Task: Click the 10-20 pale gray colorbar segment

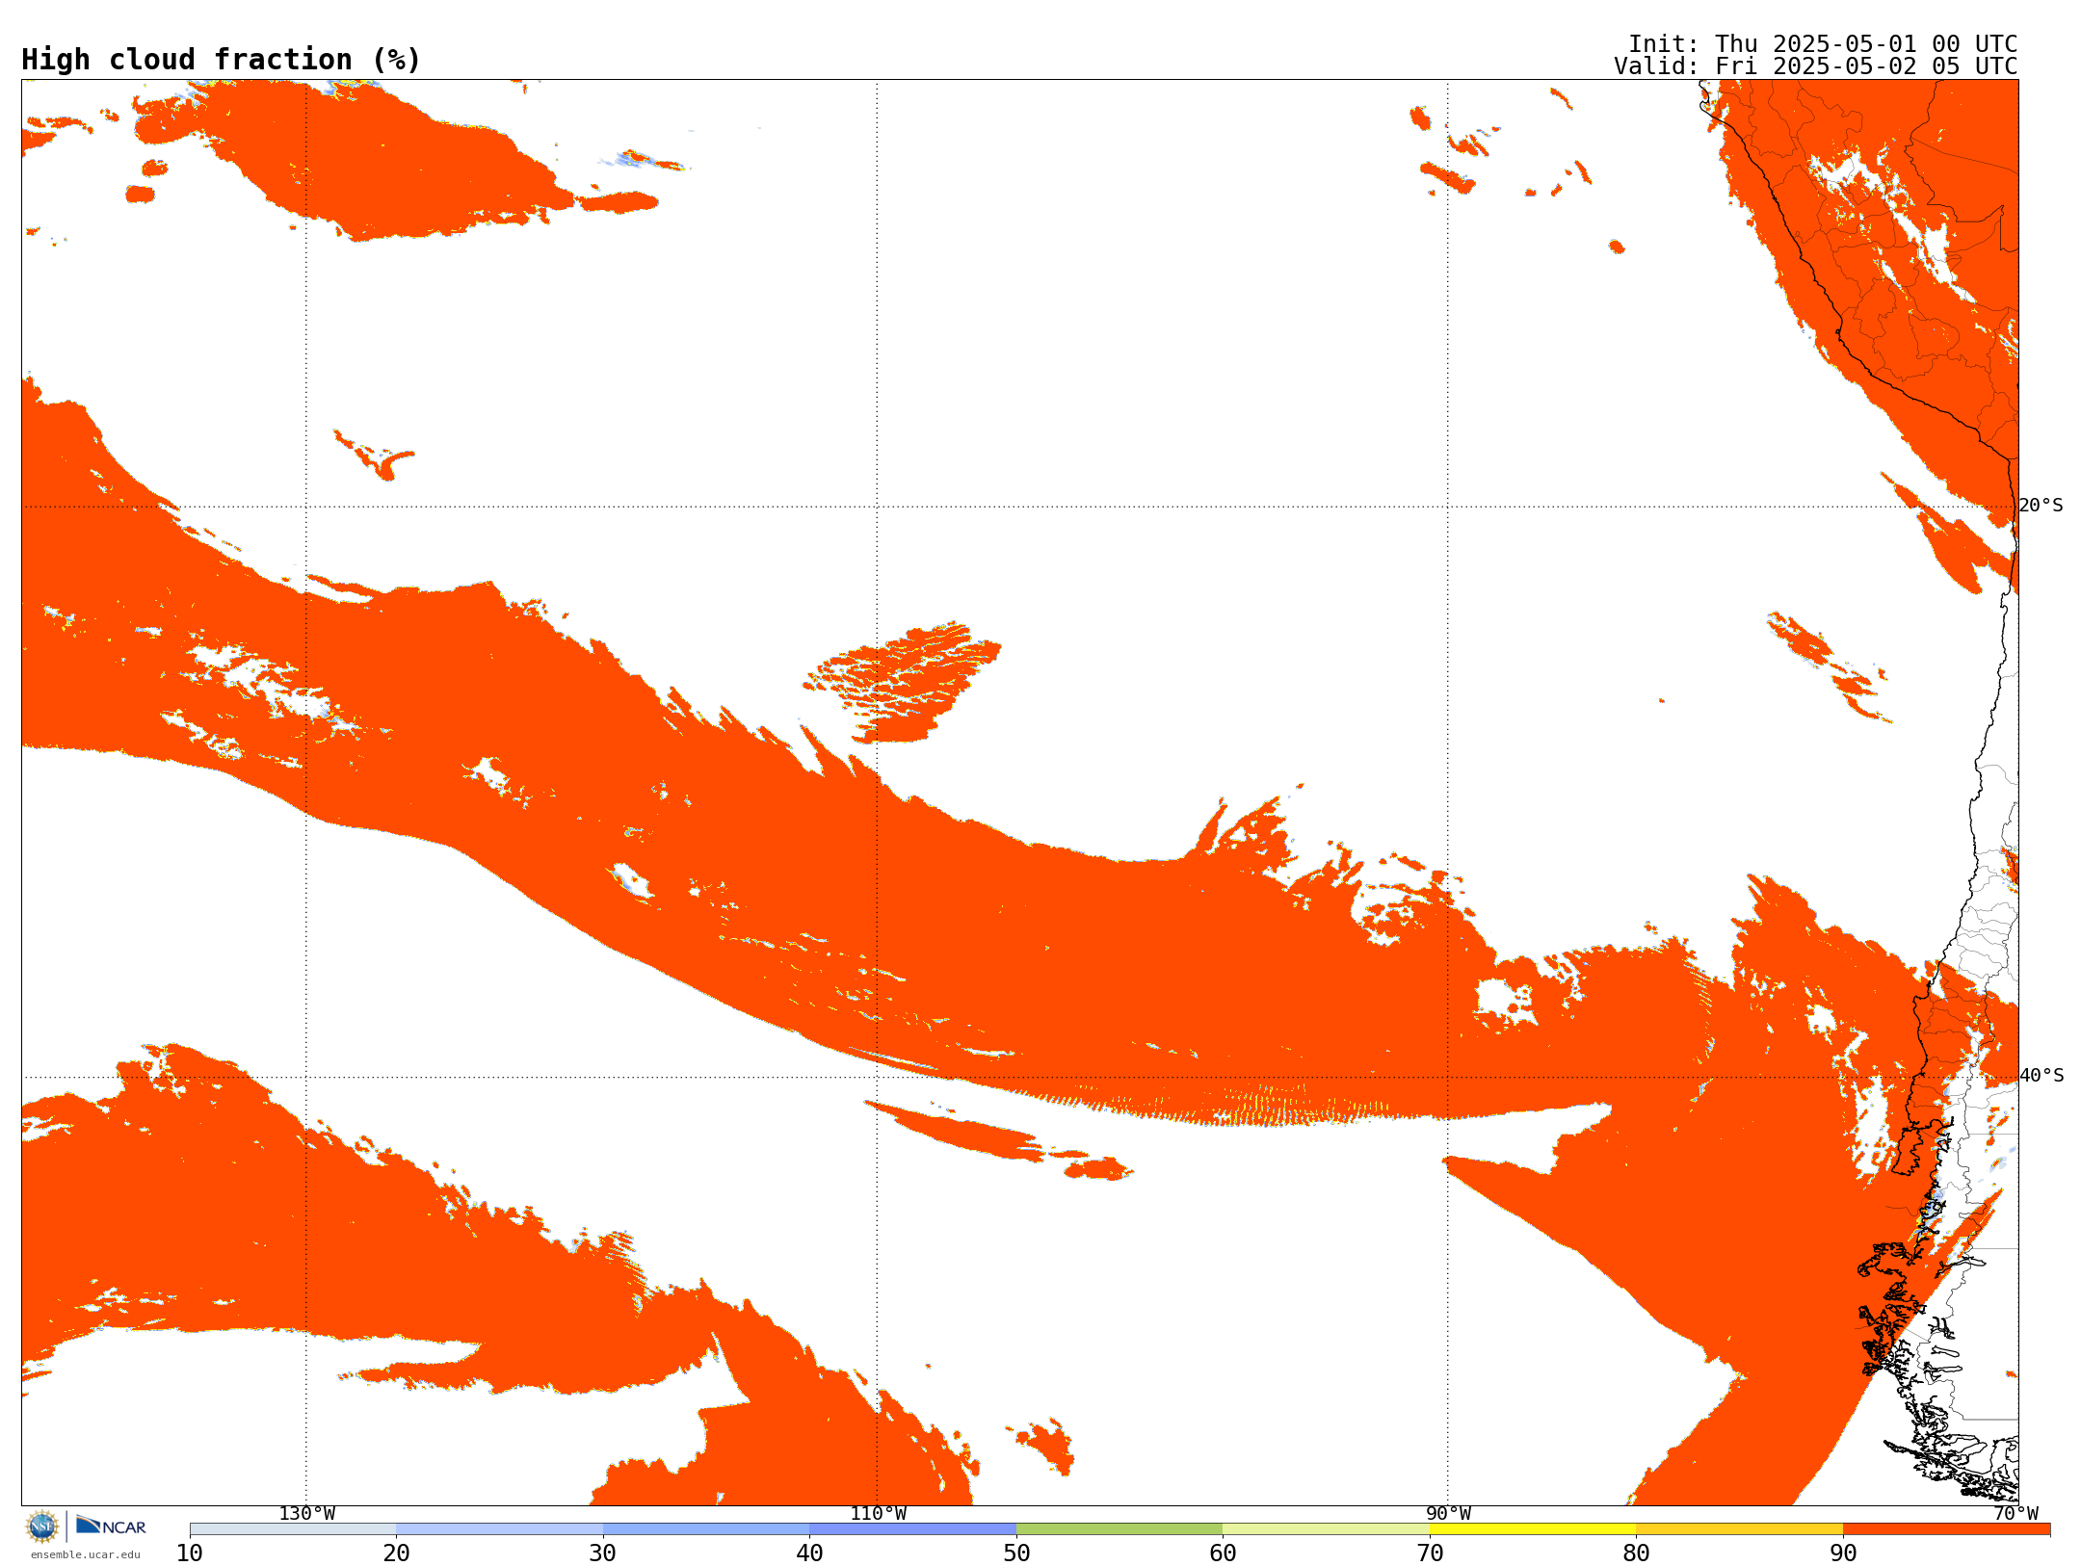Action: coord(293,1529)
